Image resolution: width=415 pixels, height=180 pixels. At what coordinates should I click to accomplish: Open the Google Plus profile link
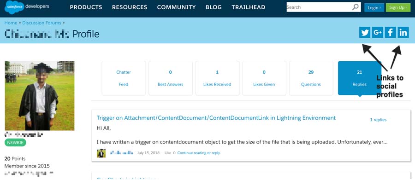point(378,33)
